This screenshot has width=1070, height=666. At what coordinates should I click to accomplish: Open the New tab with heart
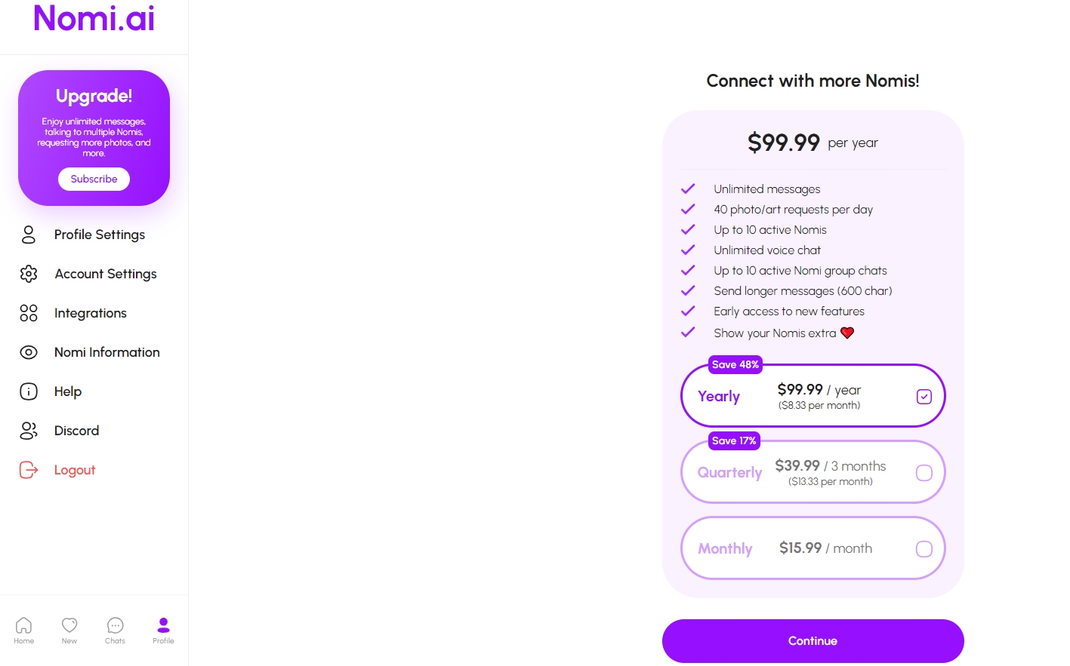point(69,630)
